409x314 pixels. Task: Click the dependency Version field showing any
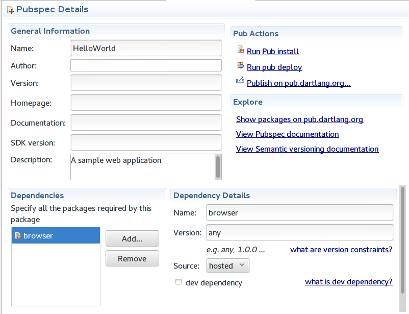pos(299,232)
